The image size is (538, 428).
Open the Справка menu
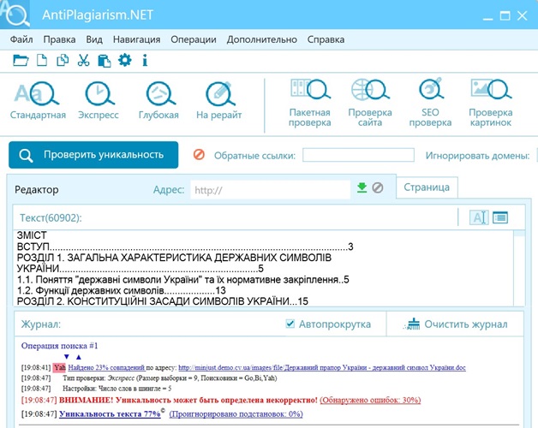tap(326, 39)
